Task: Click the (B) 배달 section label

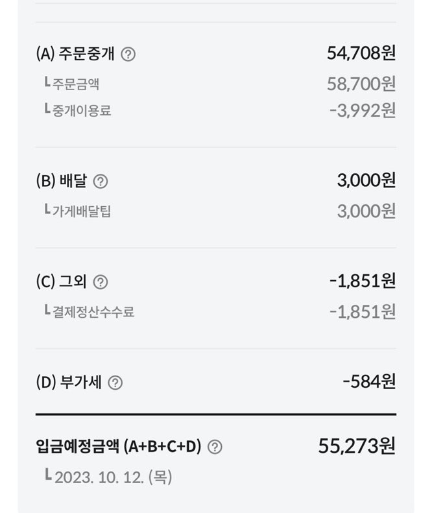Action: pos(61,182)
